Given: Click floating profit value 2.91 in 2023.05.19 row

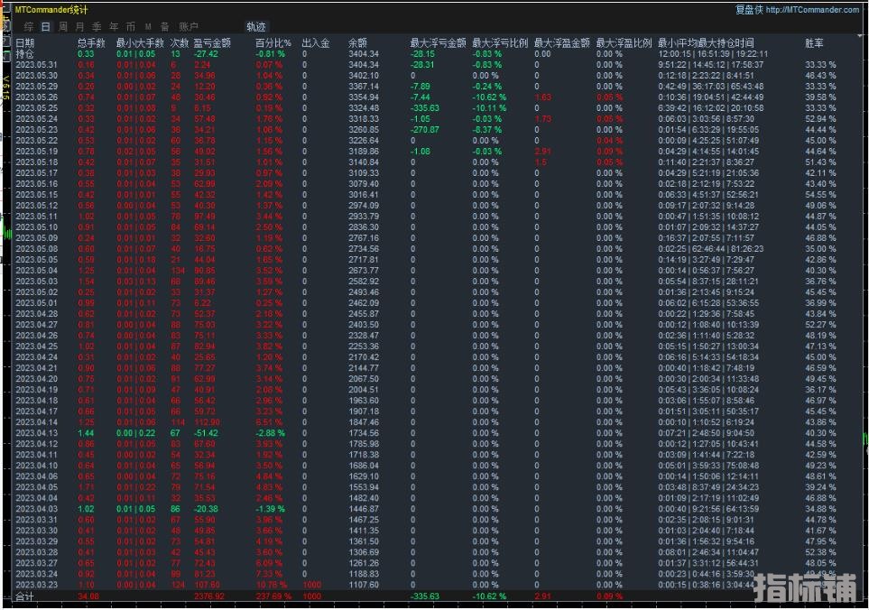Looking at the screenshot, I should click(543, 152).
